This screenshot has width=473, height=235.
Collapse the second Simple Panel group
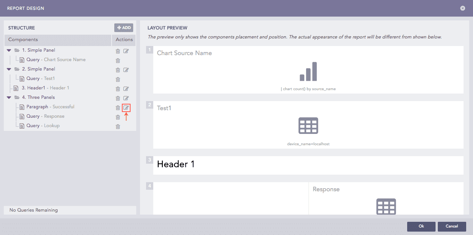9,69
